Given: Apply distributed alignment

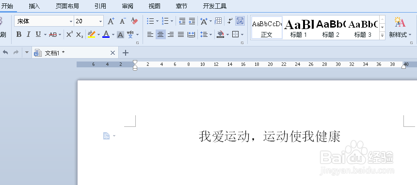Looking at the screenshot, I should (x=191, y=34).
